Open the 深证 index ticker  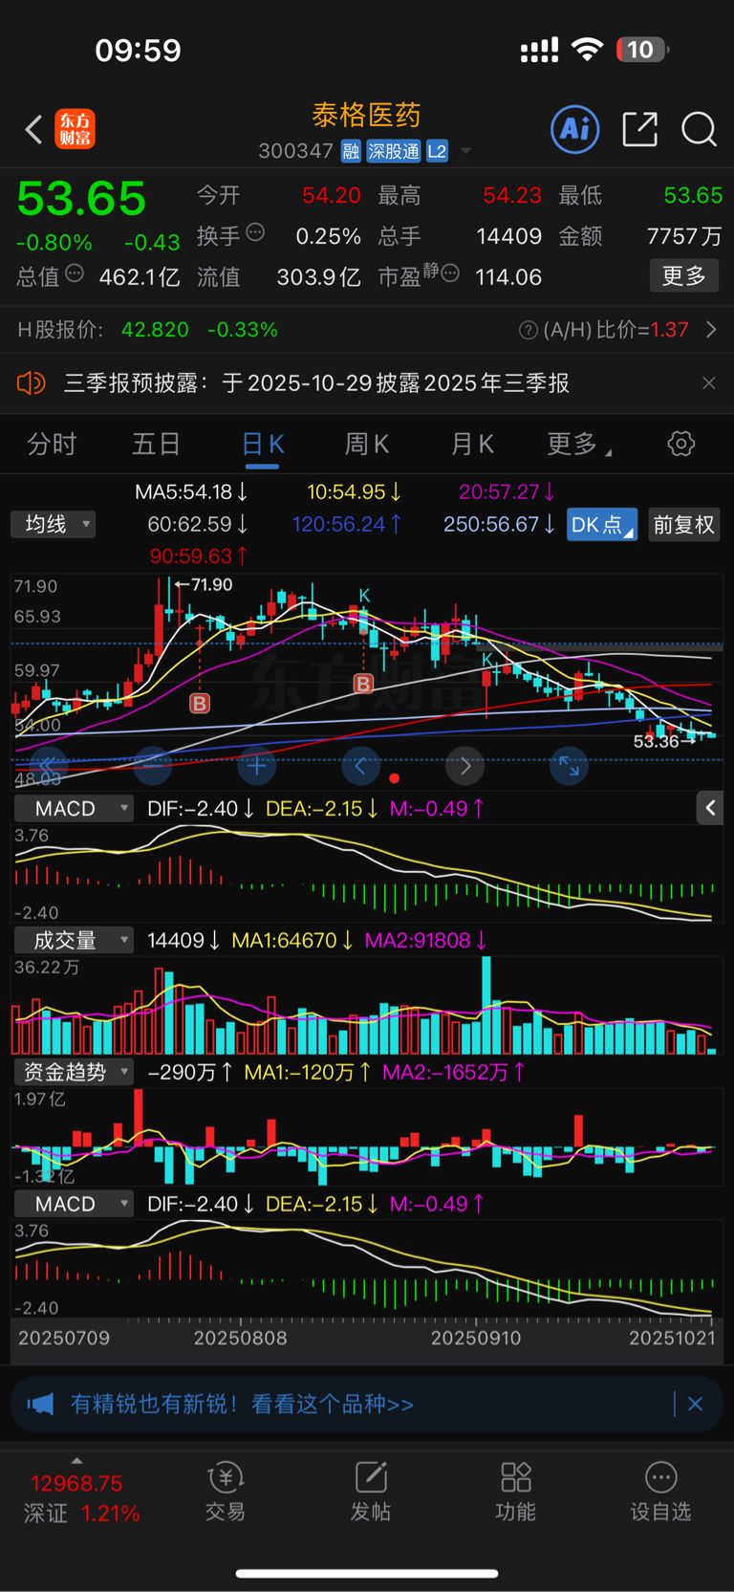pos(79,1496)
